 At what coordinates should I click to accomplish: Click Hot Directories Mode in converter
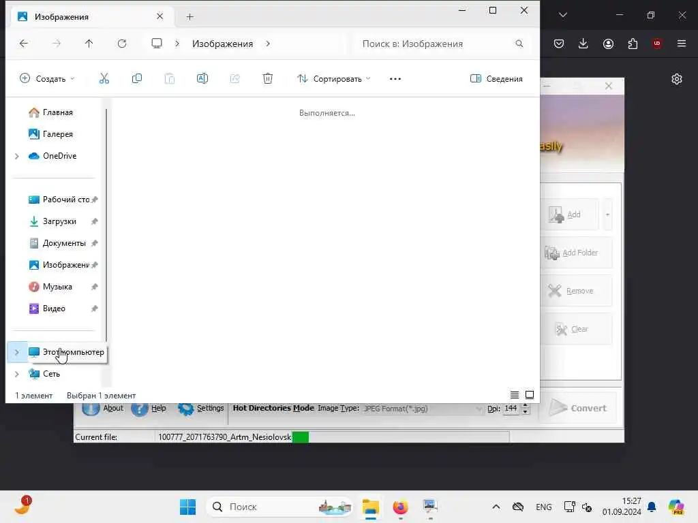click(x=273, y=408)
